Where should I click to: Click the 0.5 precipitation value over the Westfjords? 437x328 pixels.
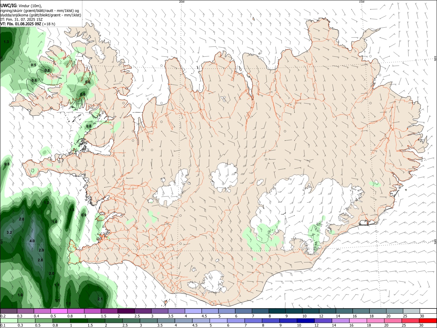(33, 65)
